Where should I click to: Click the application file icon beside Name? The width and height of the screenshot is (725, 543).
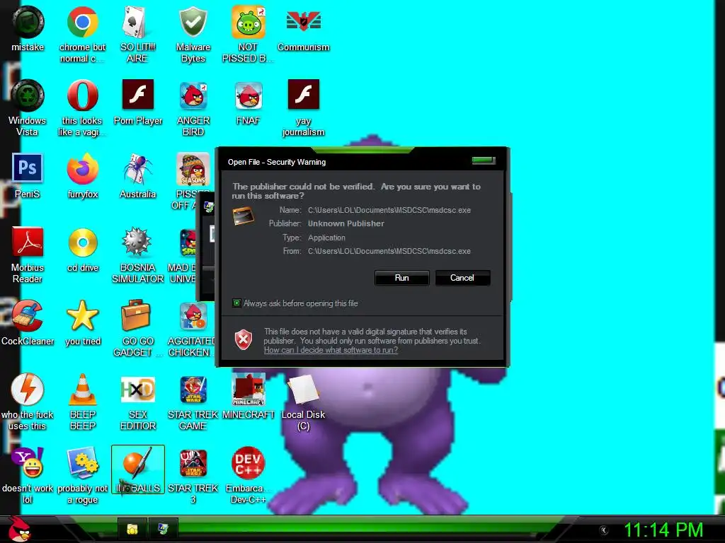pyautogui.click(x=244, y=216)
